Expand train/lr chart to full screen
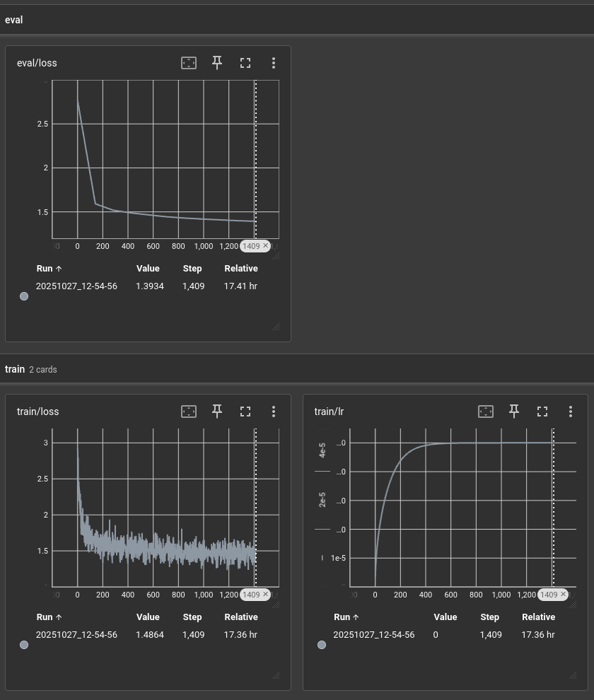Viewport: 594px width, 700px height. point(542,412)
